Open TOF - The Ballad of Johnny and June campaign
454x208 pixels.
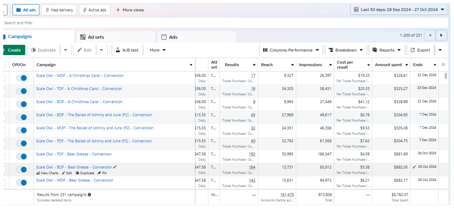(x=94, y=141)
